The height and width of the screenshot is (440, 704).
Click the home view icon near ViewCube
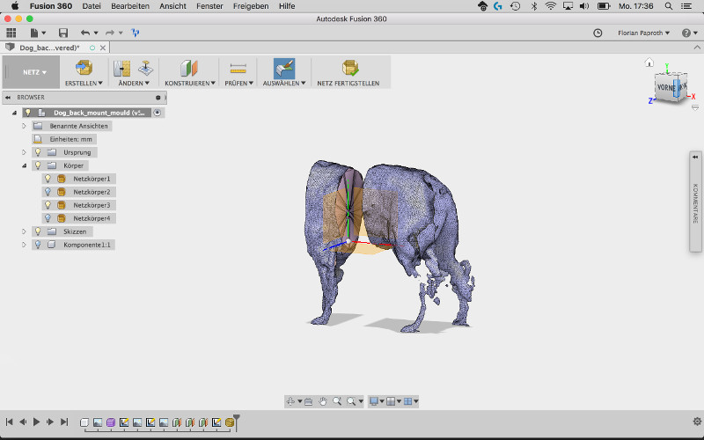tap(649, 62)
